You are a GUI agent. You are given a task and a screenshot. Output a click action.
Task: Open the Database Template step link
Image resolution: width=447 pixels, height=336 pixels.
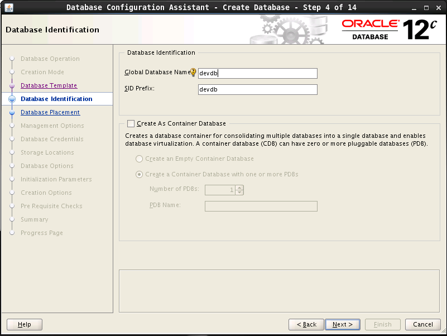49,86
